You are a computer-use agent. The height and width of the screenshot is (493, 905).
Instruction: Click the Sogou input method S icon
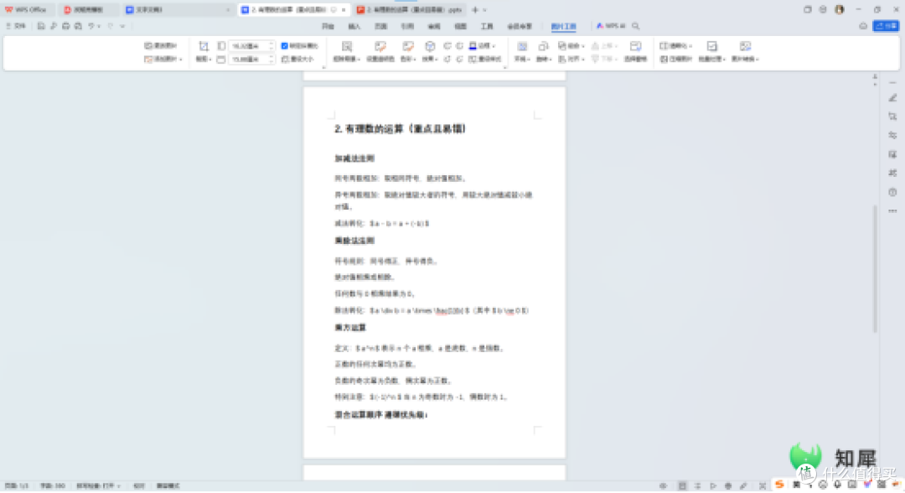780,485
